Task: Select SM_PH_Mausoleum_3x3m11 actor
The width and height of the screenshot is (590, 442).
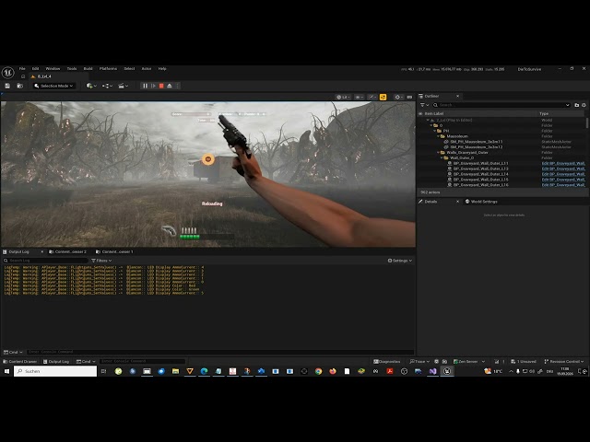Action: tap(476, 142)
